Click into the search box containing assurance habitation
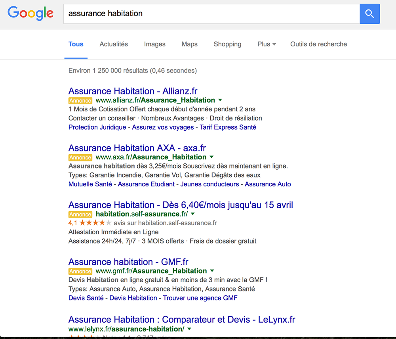 (210, 14)
